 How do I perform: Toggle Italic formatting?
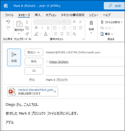click(42, 28)
